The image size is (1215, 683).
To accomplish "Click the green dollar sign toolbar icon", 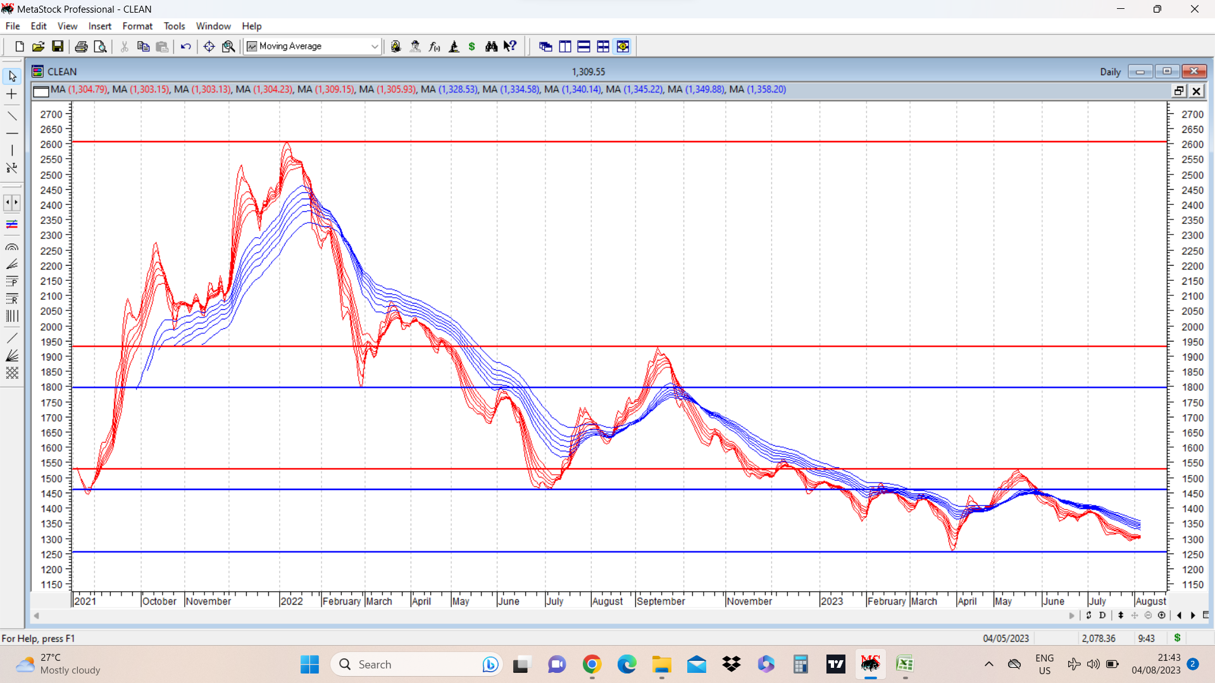I will coord(472,46).
